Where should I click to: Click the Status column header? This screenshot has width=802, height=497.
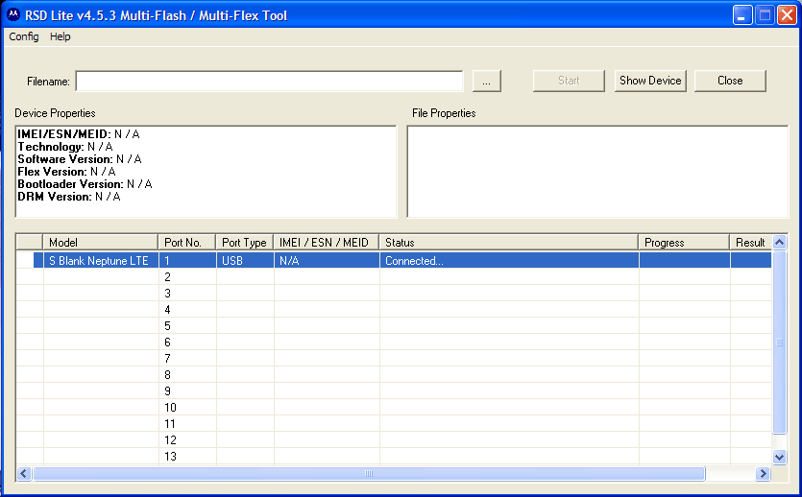pos(509,242)
